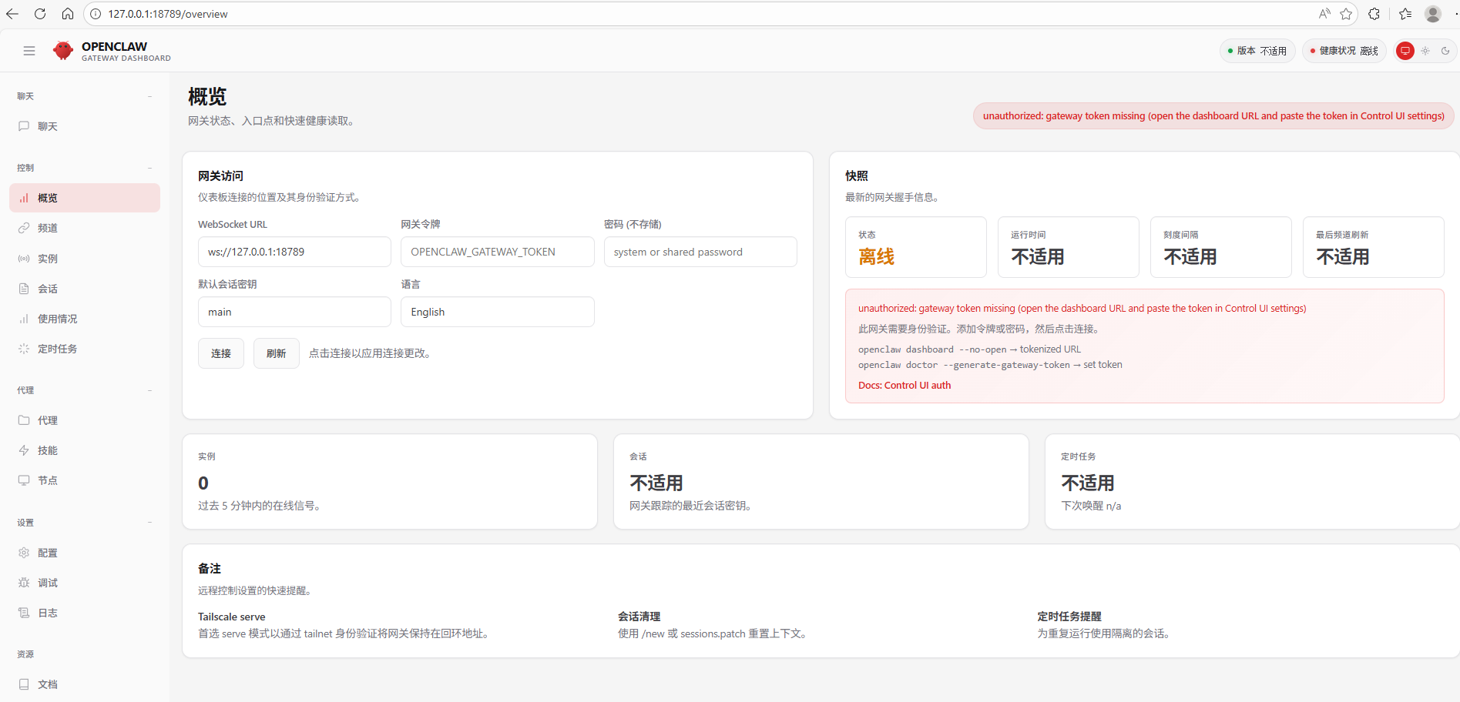The width and height of the screenshot is (1460, 702).
Task: Click the browser address bar URL
Action: tap(168, 14)
